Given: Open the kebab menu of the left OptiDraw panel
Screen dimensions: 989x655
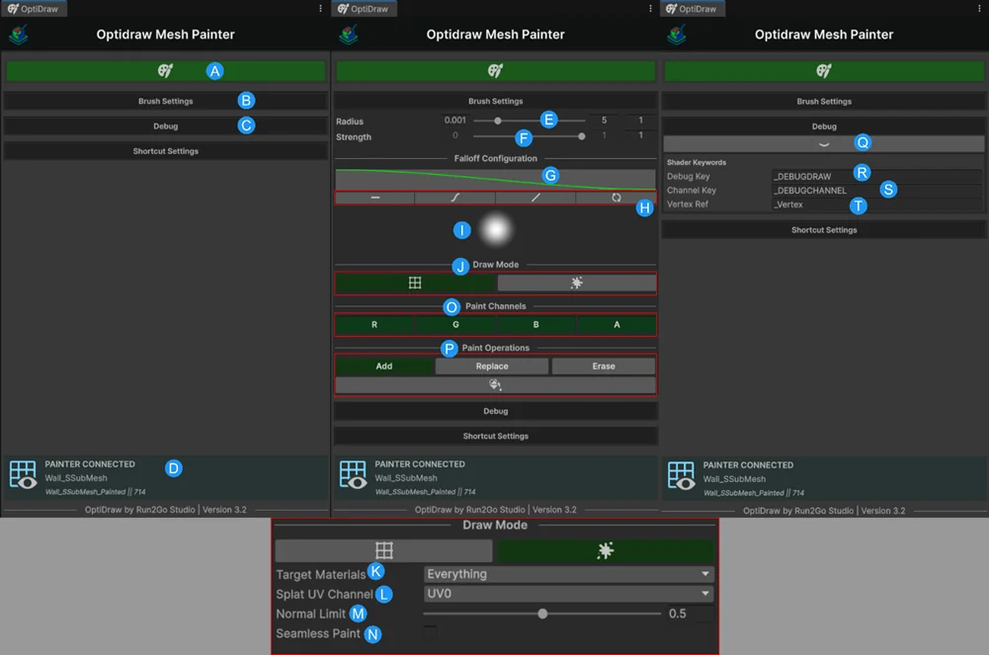Looking at the screenshot, I should 320,8.
